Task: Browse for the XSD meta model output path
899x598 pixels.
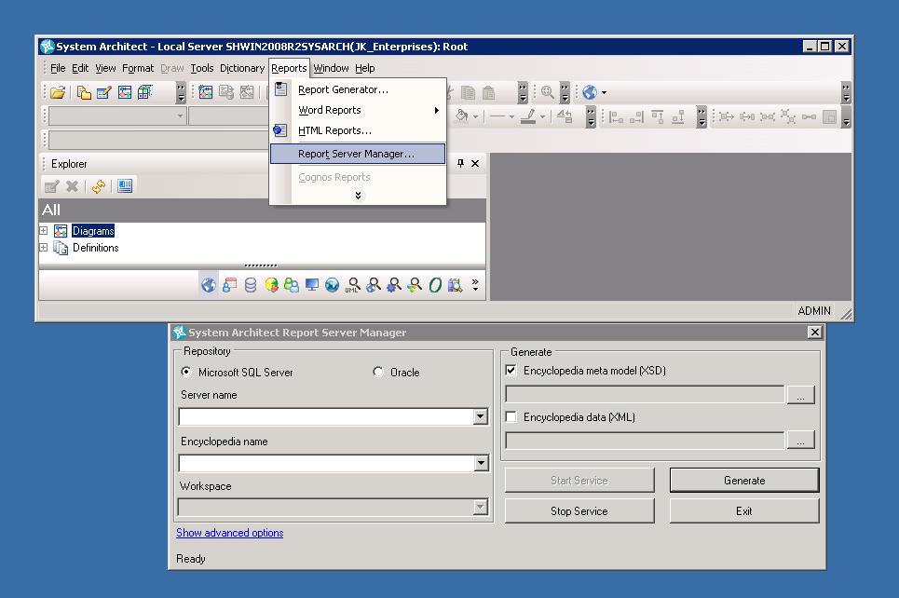Action: coord(801,394)
